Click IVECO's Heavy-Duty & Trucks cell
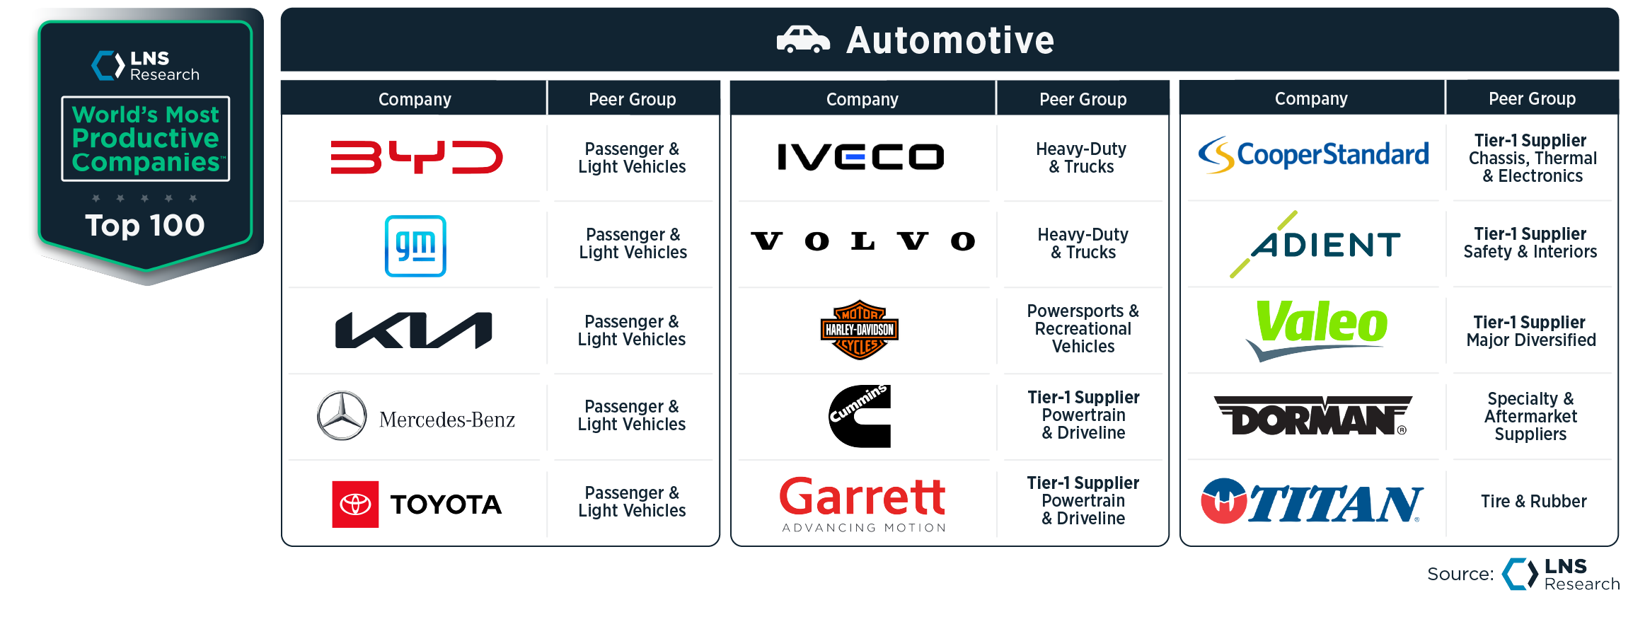The image size is (1633, 617). (x=1081, y=158)
